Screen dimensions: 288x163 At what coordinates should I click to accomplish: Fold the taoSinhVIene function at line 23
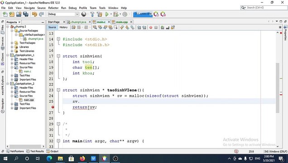pyautogui.click(x=58, y=90)
